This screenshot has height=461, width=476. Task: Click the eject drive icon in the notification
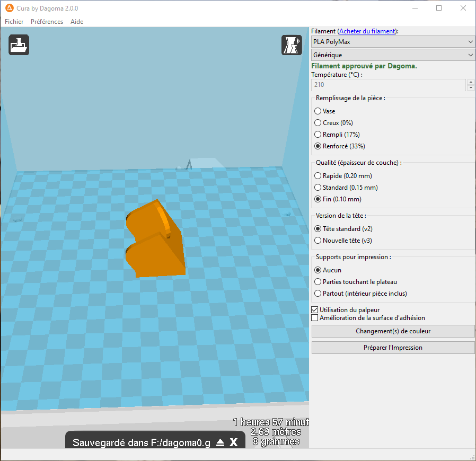220,442
